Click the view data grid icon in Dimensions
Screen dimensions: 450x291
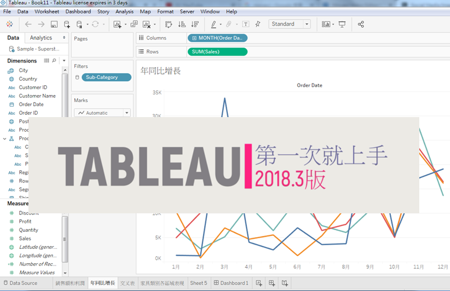[x=46, y=60]
